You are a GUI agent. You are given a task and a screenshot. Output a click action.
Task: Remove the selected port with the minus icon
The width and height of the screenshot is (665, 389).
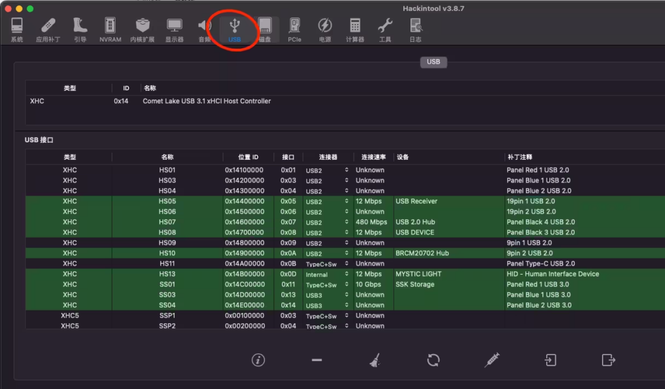coord(317,360)
